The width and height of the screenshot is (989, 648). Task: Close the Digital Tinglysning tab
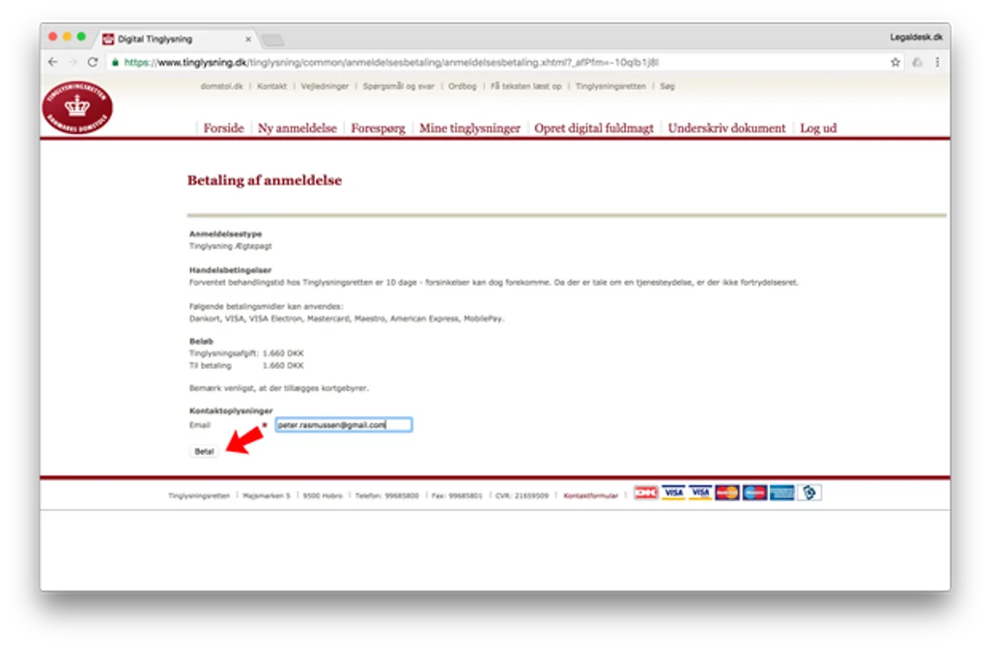coord(248,40)
